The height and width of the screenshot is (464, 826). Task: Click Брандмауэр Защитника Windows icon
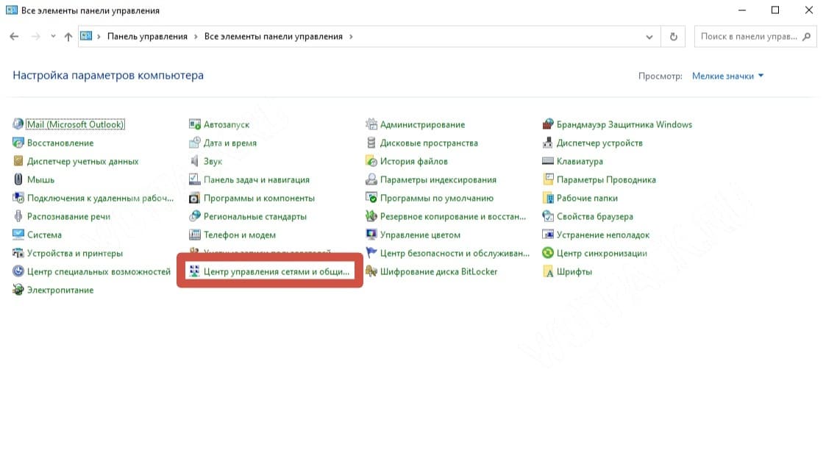(548, 124)
